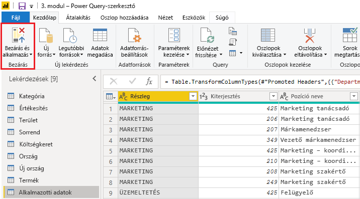Click the save icon in title bar
The width and height of the screenshot is (360, 199).
pos(22,6)
